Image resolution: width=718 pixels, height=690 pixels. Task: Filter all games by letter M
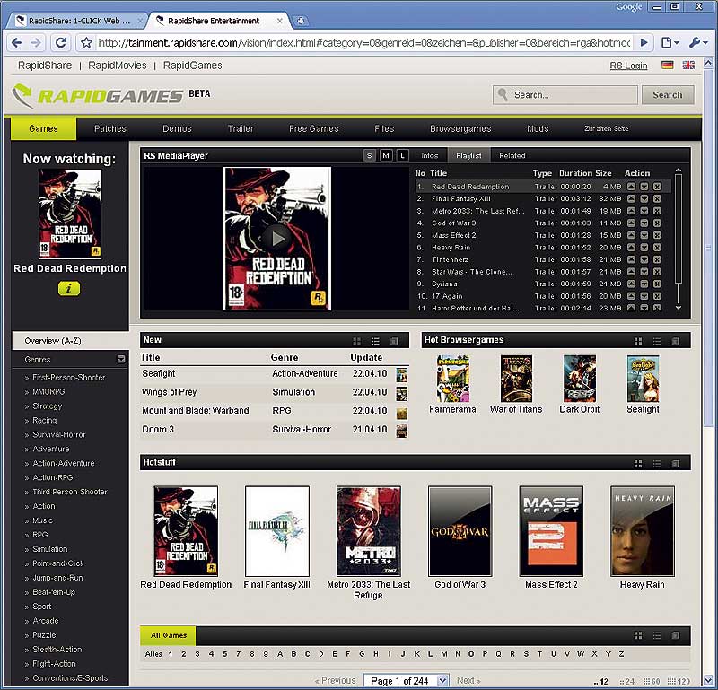443,654
